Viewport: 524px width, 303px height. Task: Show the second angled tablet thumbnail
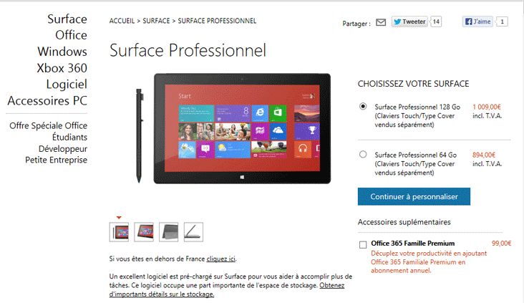144,232
